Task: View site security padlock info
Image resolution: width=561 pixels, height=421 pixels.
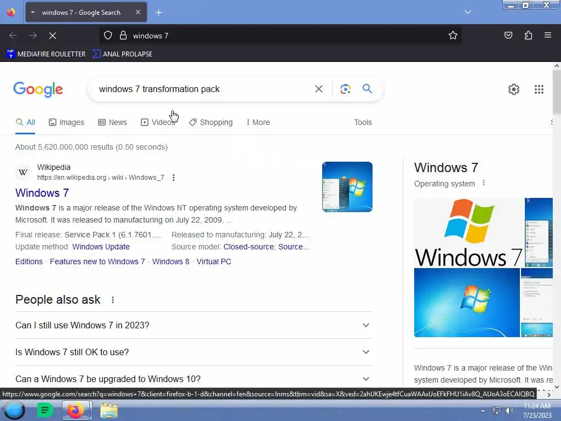Action: (x=123, y=36)
